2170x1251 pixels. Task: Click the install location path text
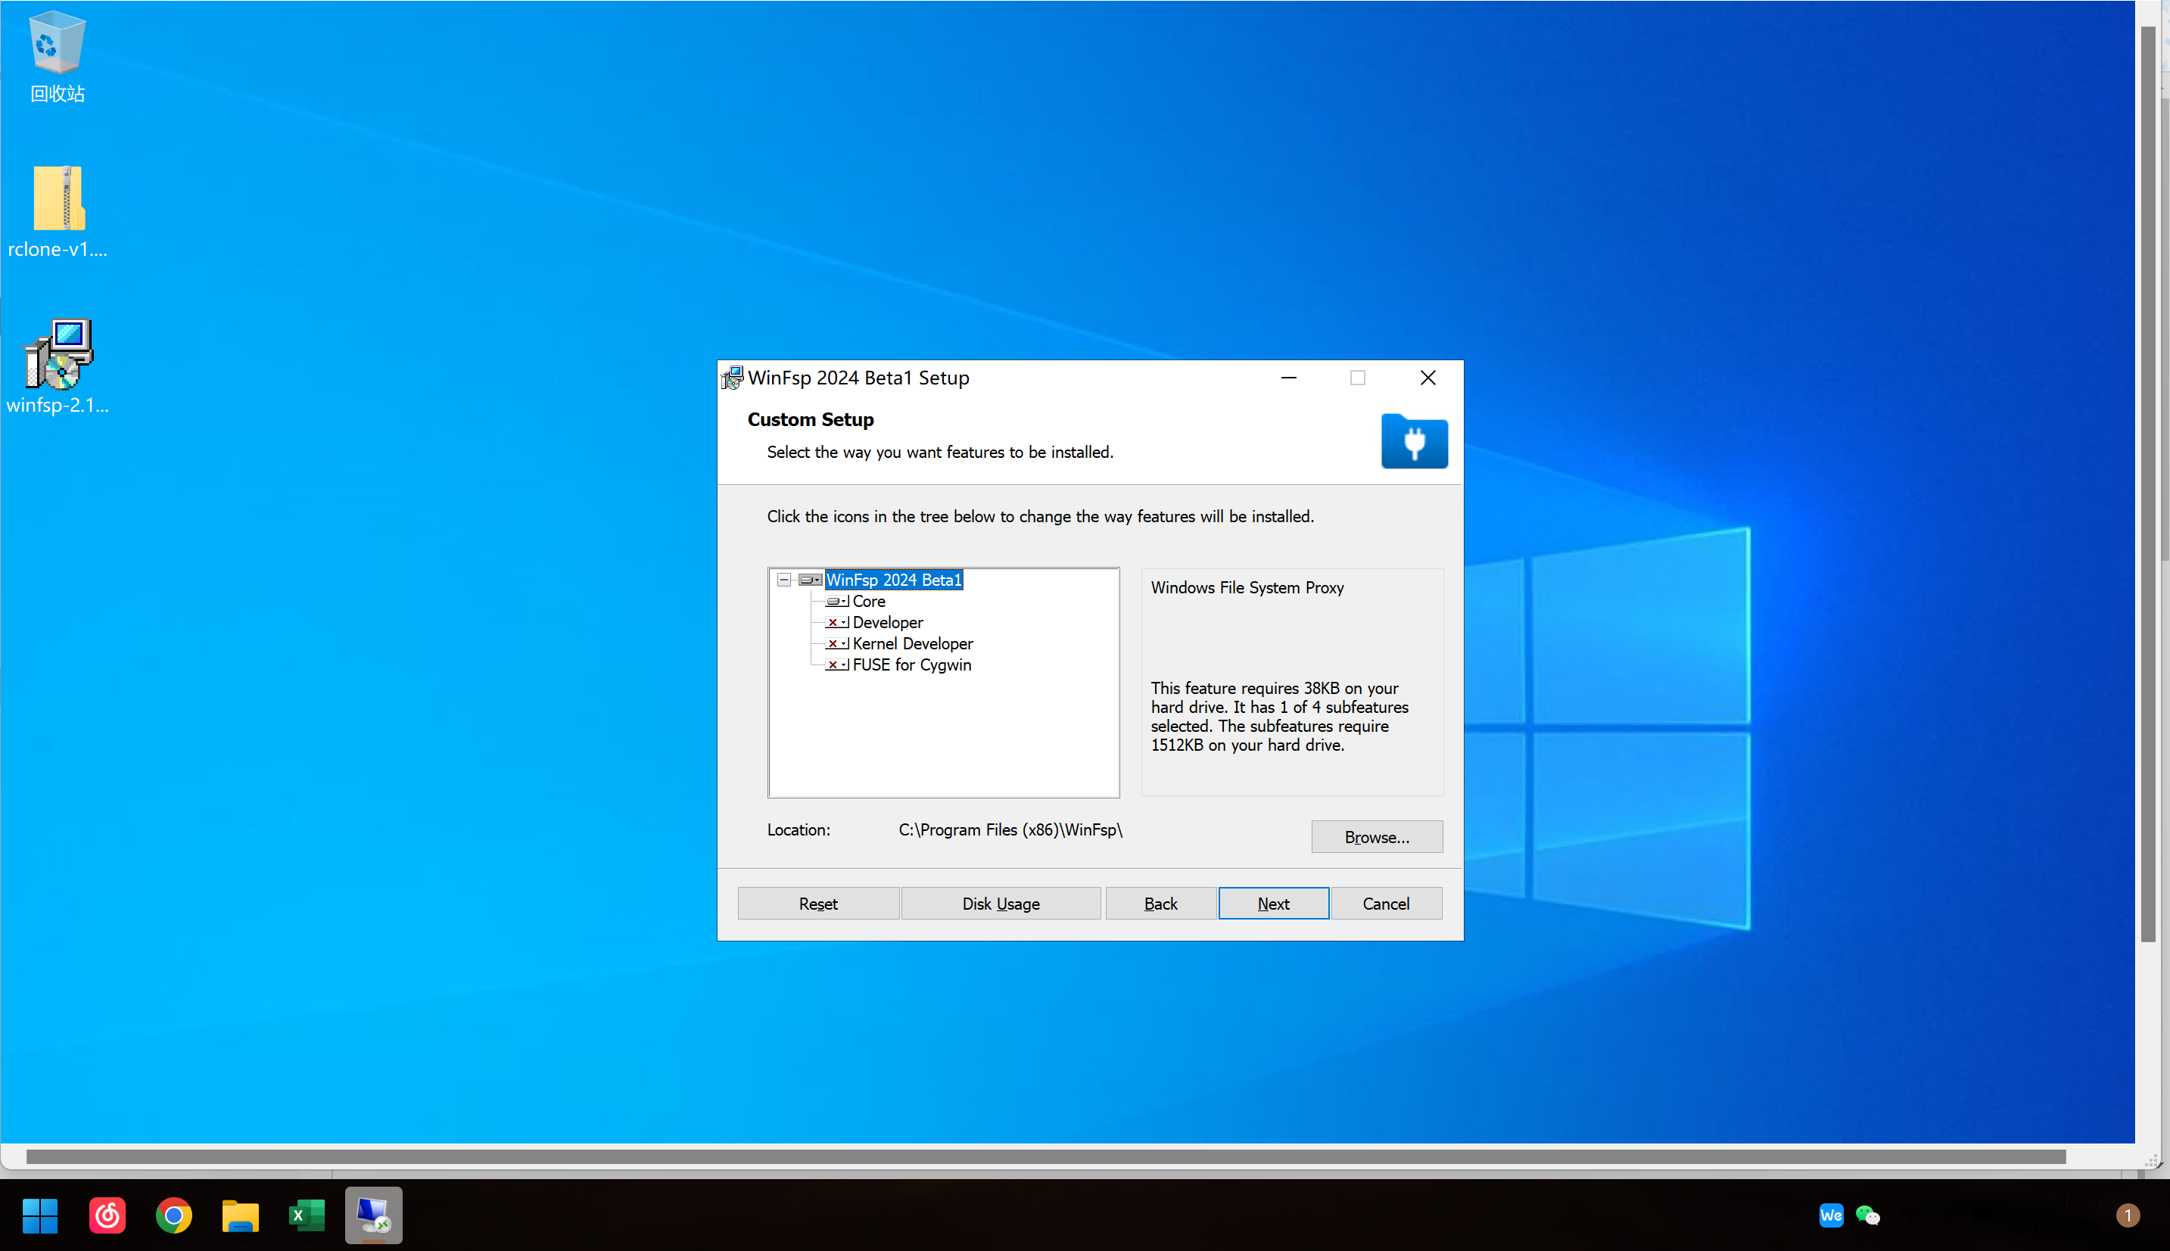1010,829
